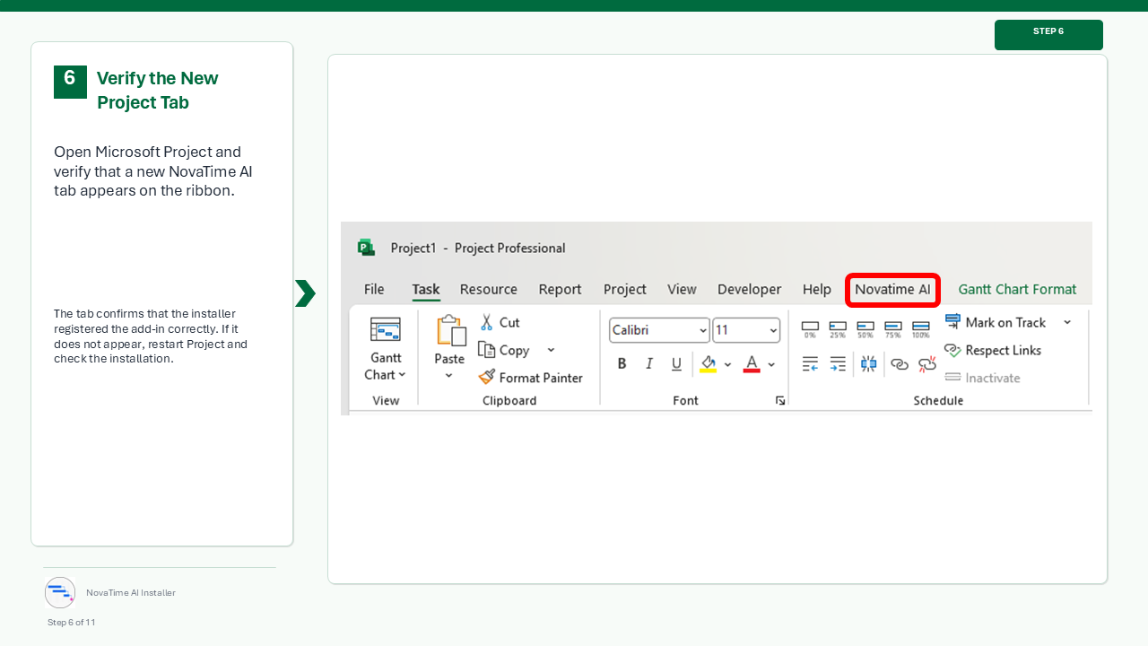Outdent the selected task

810,363
